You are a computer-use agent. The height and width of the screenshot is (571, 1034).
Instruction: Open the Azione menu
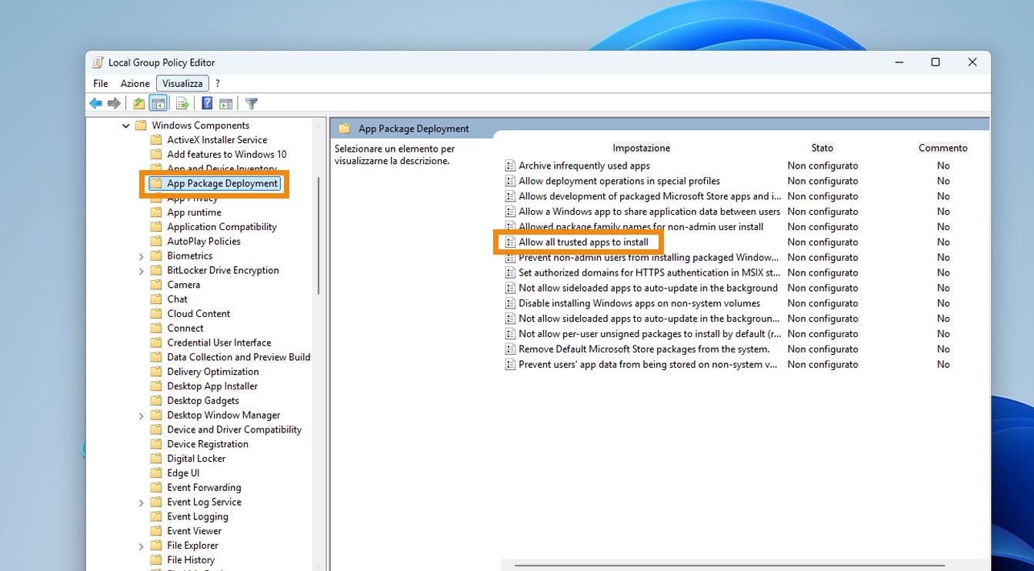pyautogui.click(x=135, y=83)
